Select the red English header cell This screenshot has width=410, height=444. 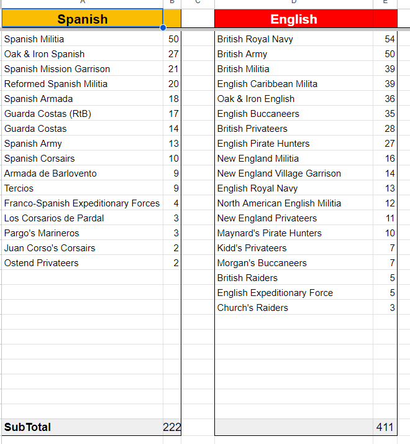293,19
